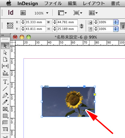Image resolution: width=125 pixels, height=138 pixels.
Task: Click the H height field 25.189 mm
Action: (x=67, y=29)
